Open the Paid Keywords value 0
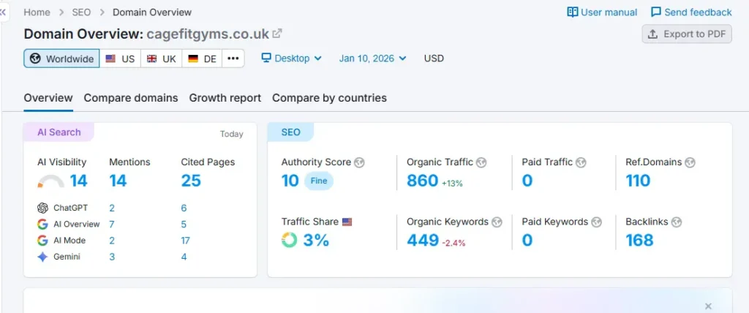Image resolution: width=749 pixels, height=313 pixels. point(527,240)
